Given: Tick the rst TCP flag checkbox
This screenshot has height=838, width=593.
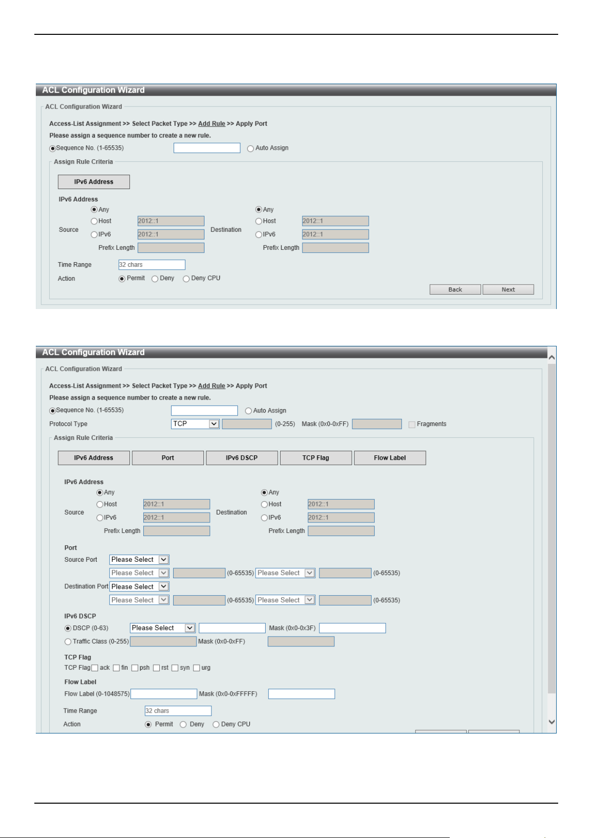Looking at the screenshot, I should tap(157, 668).
